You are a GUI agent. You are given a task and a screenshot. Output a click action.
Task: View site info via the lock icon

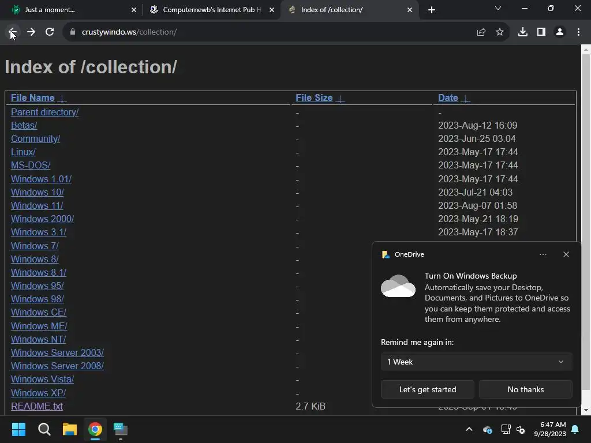pyautogui.click(x=72, y=32)
